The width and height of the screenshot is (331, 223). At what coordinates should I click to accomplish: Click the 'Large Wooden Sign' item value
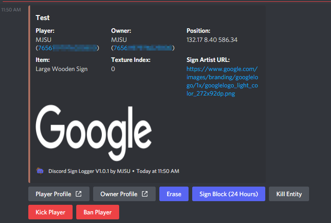click(62, 69)
